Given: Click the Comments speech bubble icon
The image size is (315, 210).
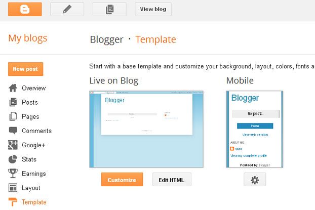Looking at the screenshot, I should pyautogui.click(x=13, y=131).
